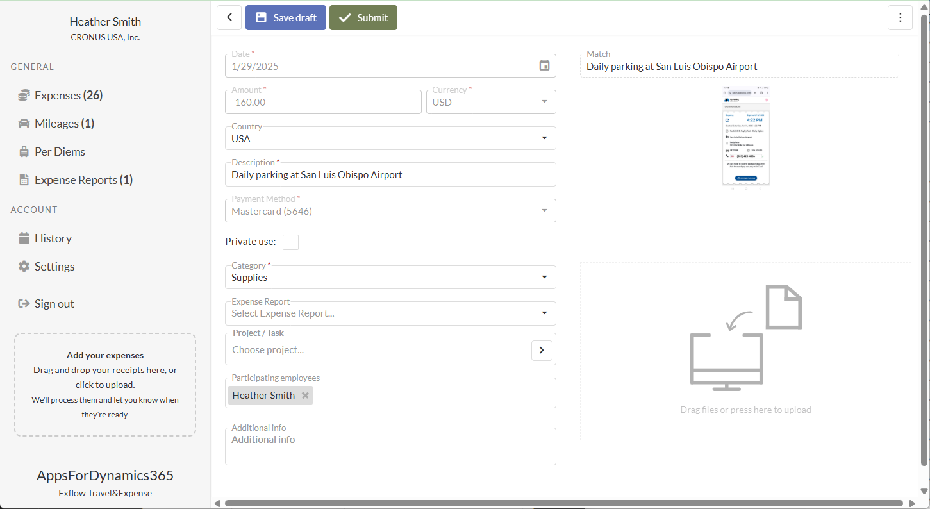
Task: Expand the Select Expense Report dropdown
Action: pyautogui.click(x=544, y=313)
